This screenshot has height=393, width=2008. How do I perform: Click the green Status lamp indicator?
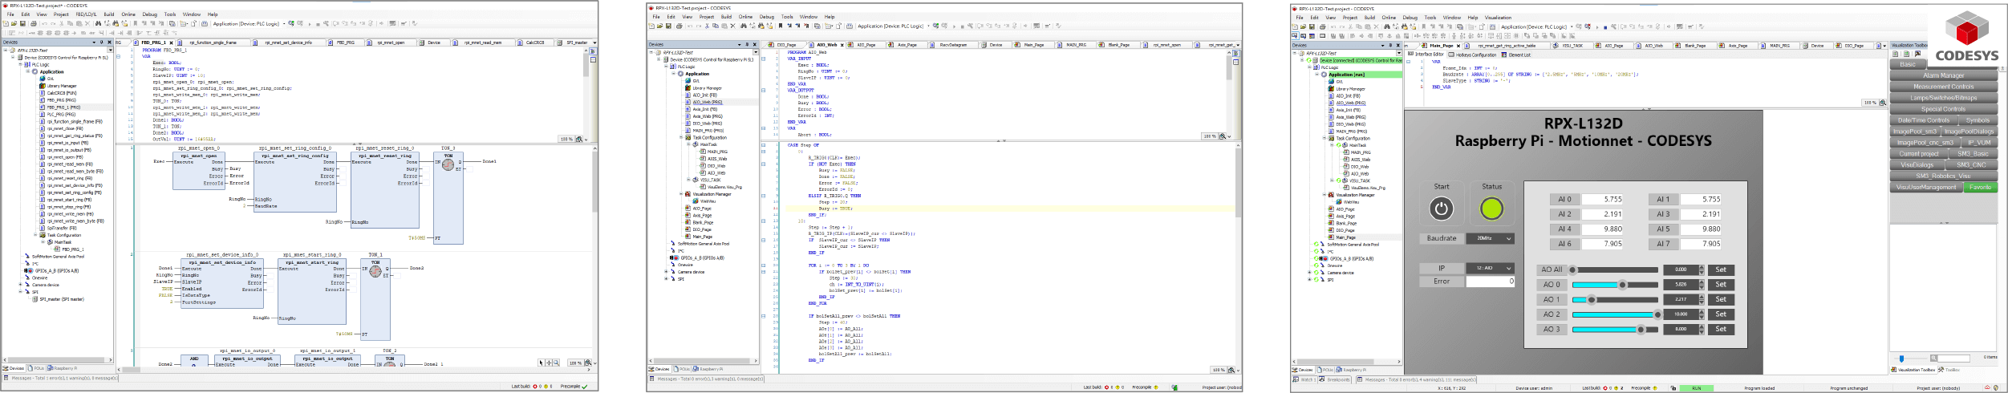[x=1491, y=209]
